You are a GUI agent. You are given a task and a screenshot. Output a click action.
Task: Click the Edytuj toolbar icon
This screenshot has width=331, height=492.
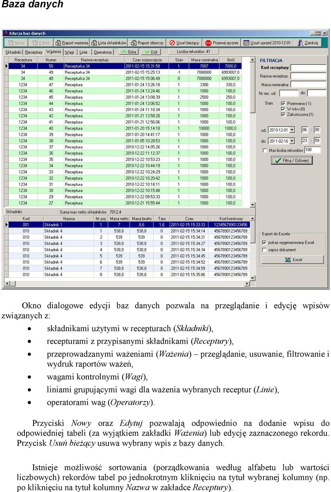point(35,43)
